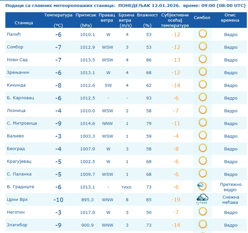Click the Станица column header
This screenshot has width=248, height=233.
pos(24,22)
